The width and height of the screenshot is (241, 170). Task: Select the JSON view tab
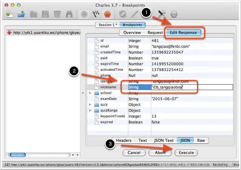185,140
